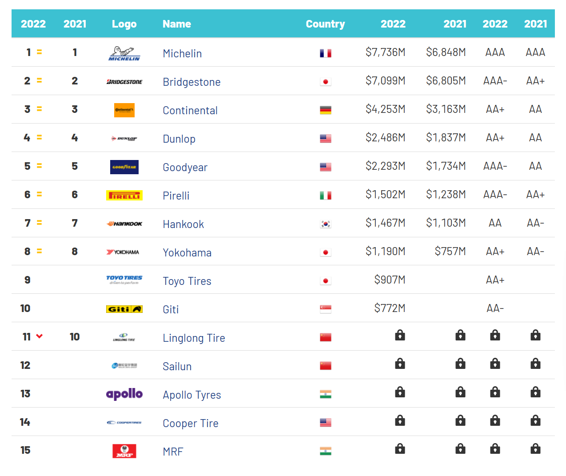Click the MRF logo
Screen dimensions: 566x476
[124, 451]
